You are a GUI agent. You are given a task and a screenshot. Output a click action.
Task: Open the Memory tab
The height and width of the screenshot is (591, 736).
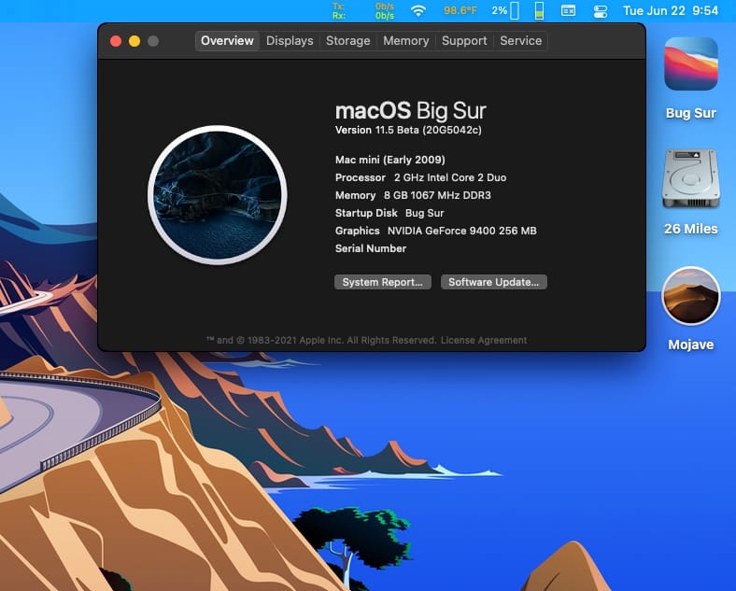[406, 41]
